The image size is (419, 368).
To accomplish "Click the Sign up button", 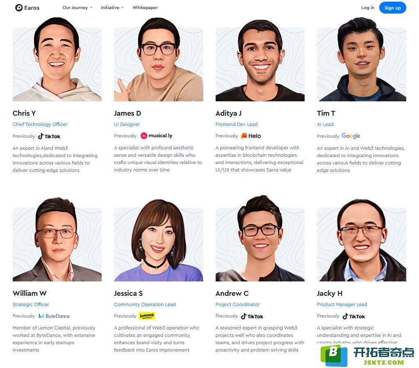I will tap(392, 8).
